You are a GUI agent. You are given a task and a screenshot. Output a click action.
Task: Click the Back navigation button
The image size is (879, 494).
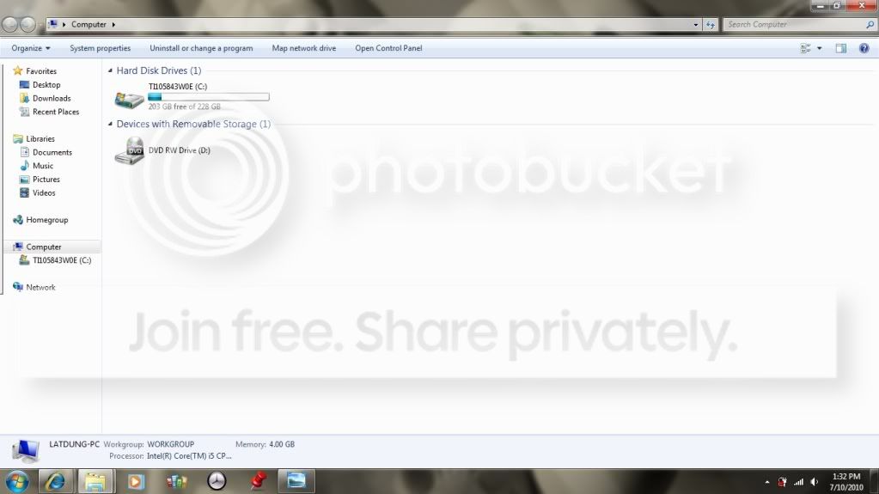[x=10, y=25]
